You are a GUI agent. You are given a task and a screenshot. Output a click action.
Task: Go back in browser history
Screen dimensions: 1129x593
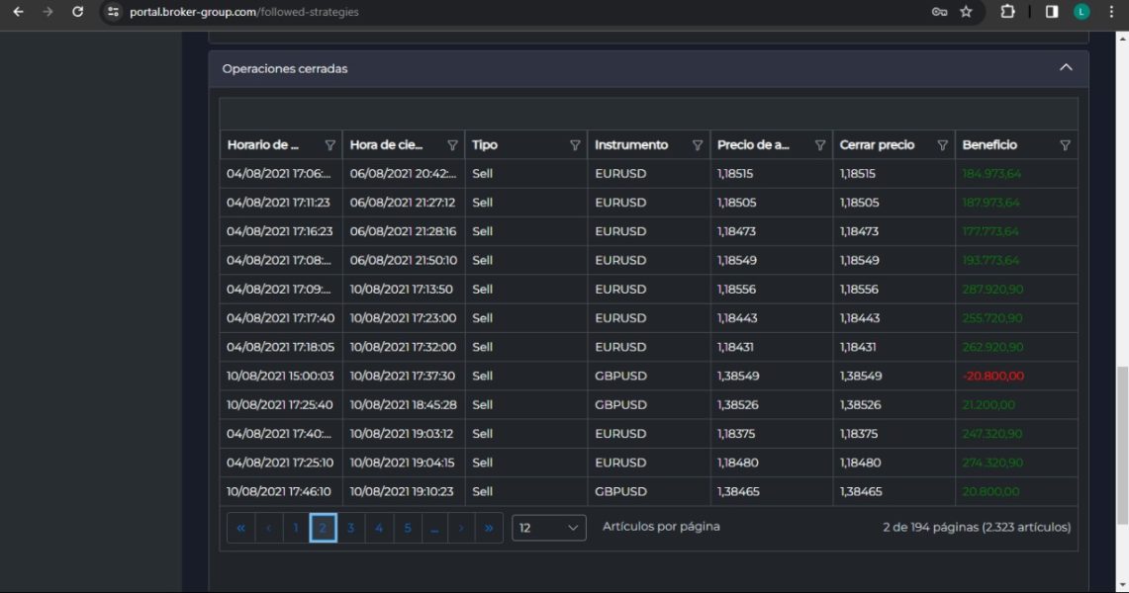(x=18, y=12)
